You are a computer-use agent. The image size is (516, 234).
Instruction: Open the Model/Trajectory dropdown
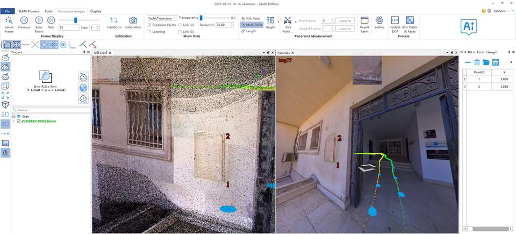tap(162, 18)
